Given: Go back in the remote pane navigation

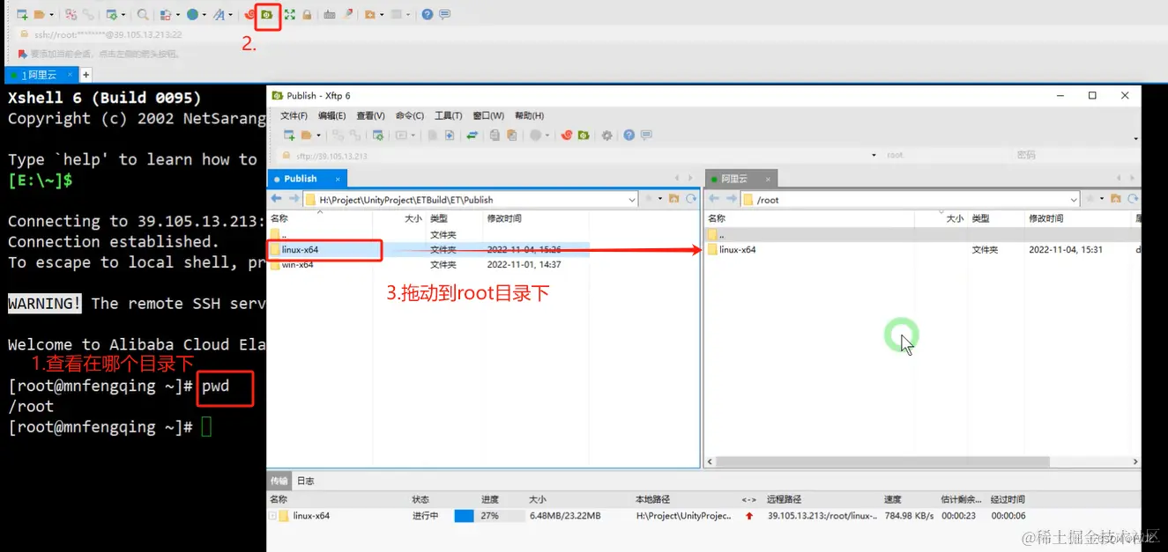Looking at the screenshot, I should [714, 199].
